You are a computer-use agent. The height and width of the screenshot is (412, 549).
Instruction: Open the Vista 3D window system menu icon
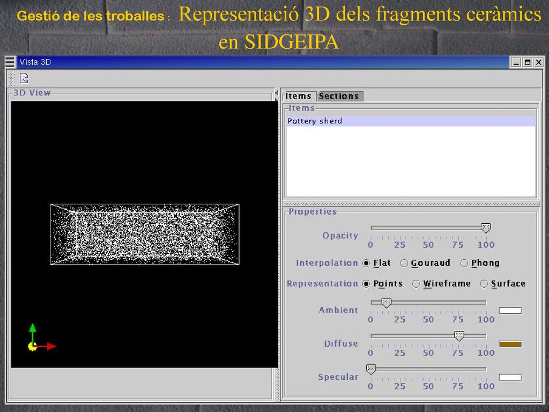[x=10, y=62]
